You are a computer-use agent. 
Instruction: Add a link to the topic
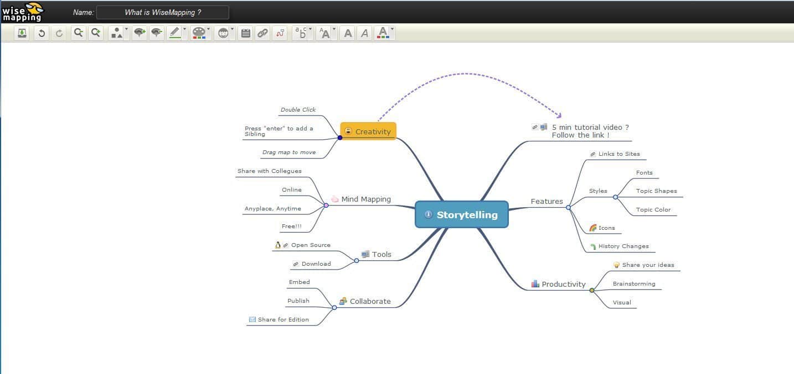tap(262, 33)
